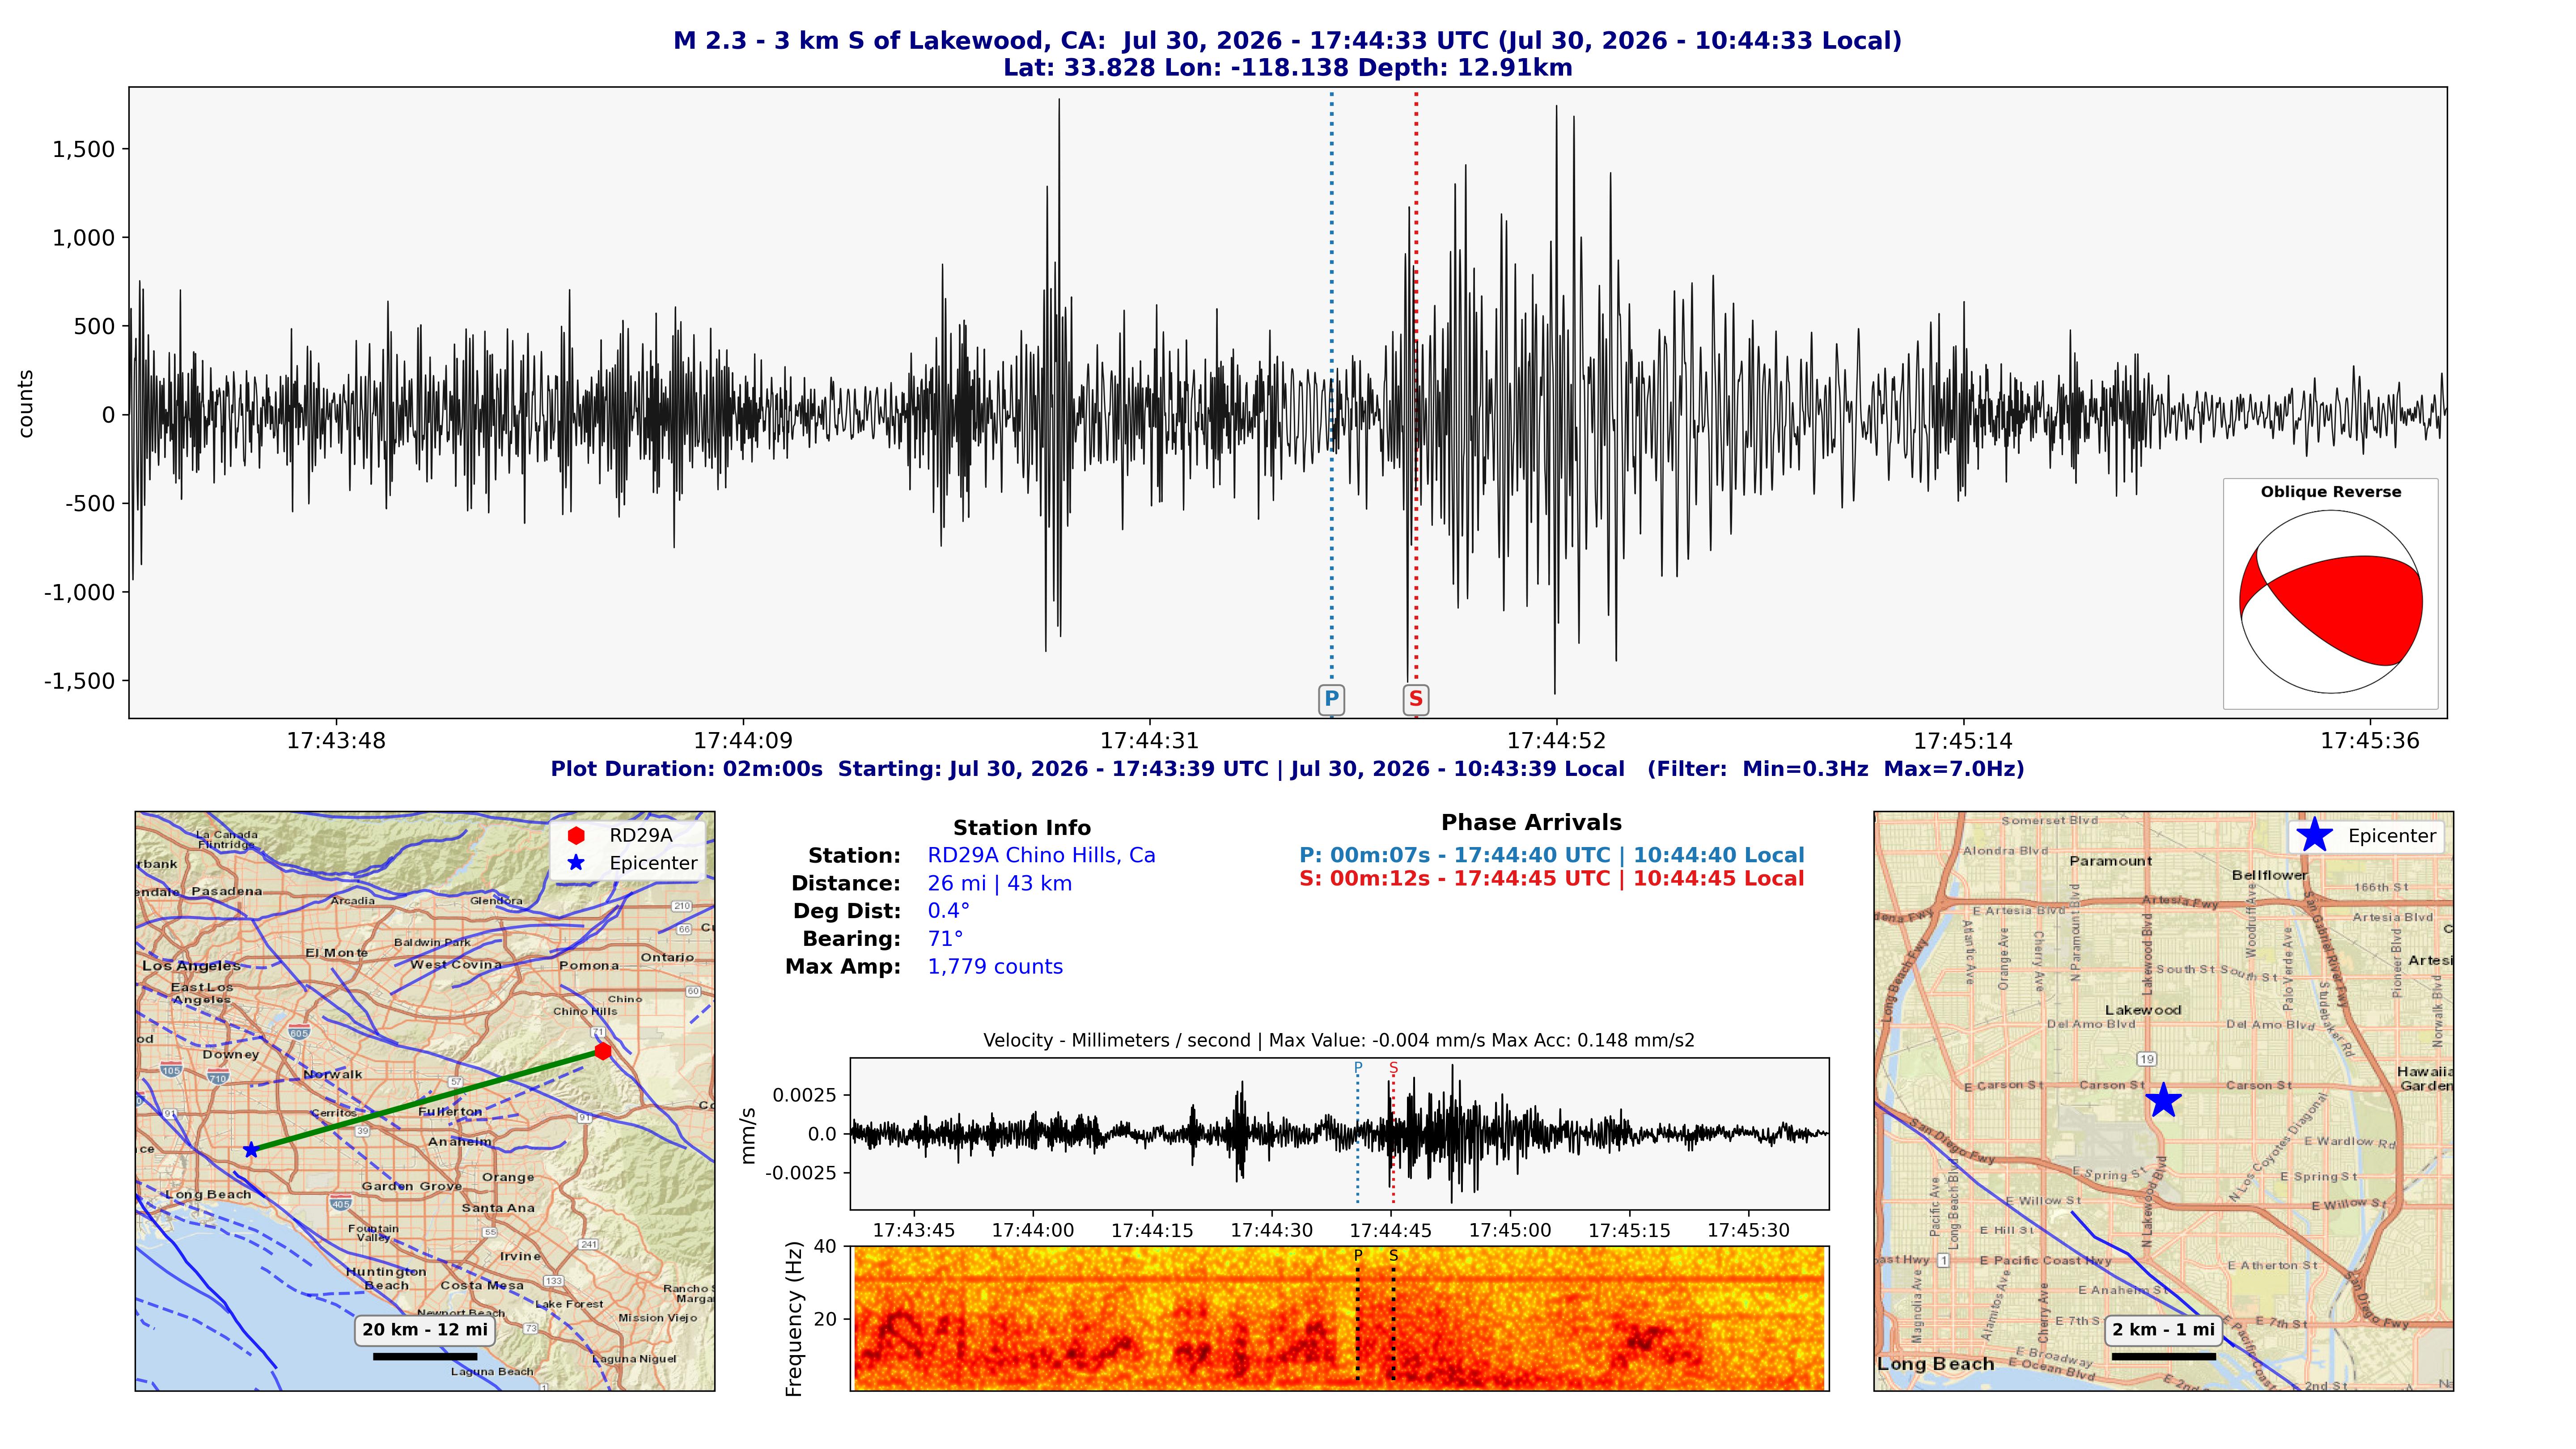Click the route 60 shield east of Ontario
The width and height of the screenshot is (2576, 1449).
tap(693, 991)
